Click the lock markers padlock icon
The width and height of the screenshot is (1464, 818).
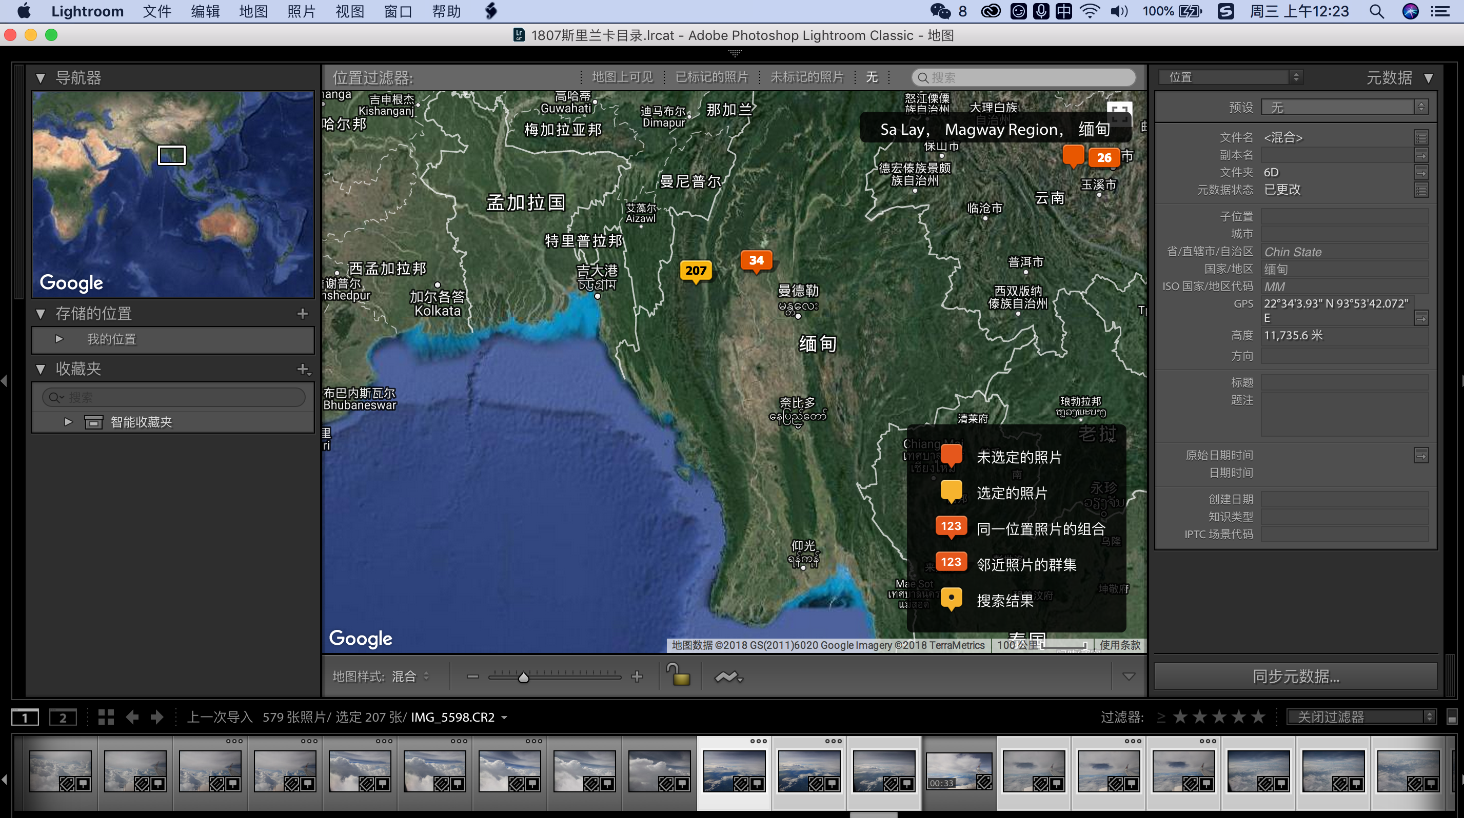pos(678,675)
